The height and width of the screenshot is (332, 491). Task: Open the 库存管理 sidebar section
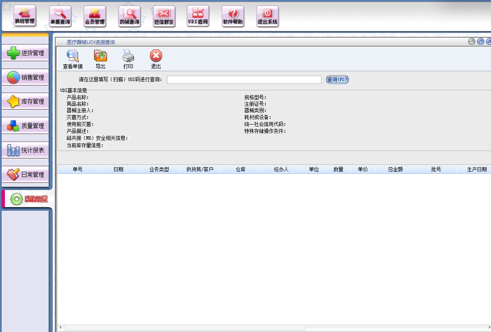pos(25,102)
